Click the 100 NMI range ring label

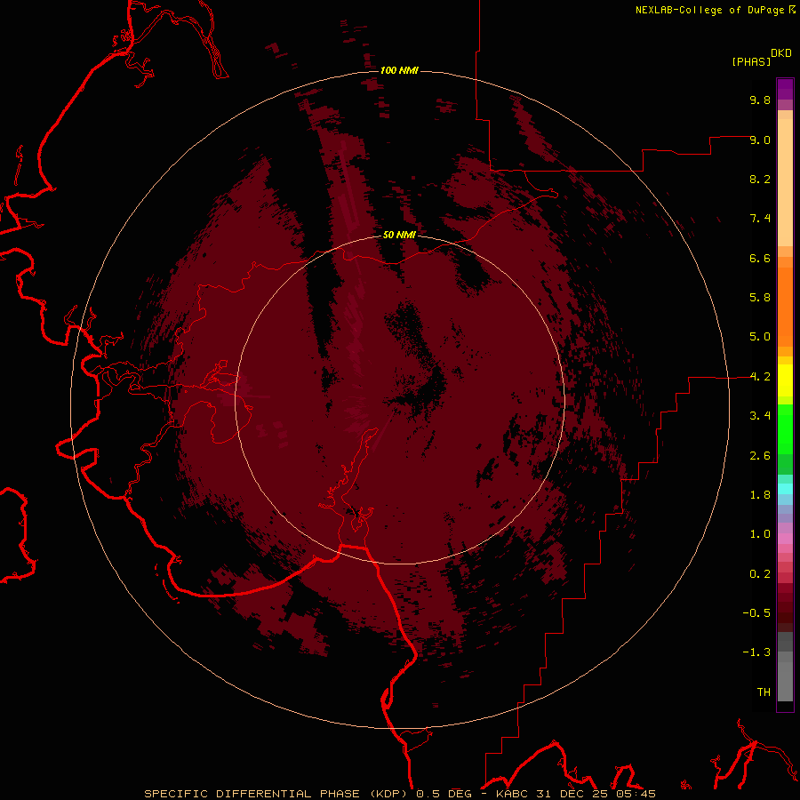click(x=399, y=70)
